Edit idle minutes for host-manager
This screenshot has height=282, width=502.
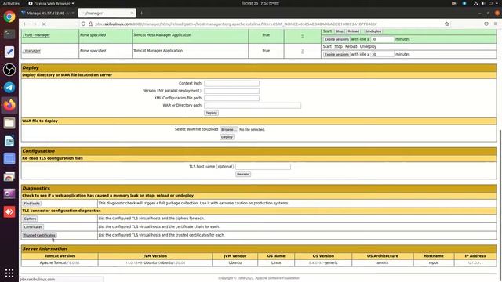tap(382, 39)
